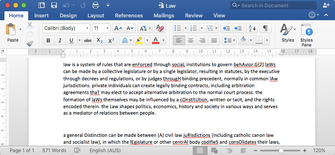The width and height of the screenshot is (335, 155).
Task: Click the Styles gallery button
Action: pyautogui.click(x=288, y=33)
